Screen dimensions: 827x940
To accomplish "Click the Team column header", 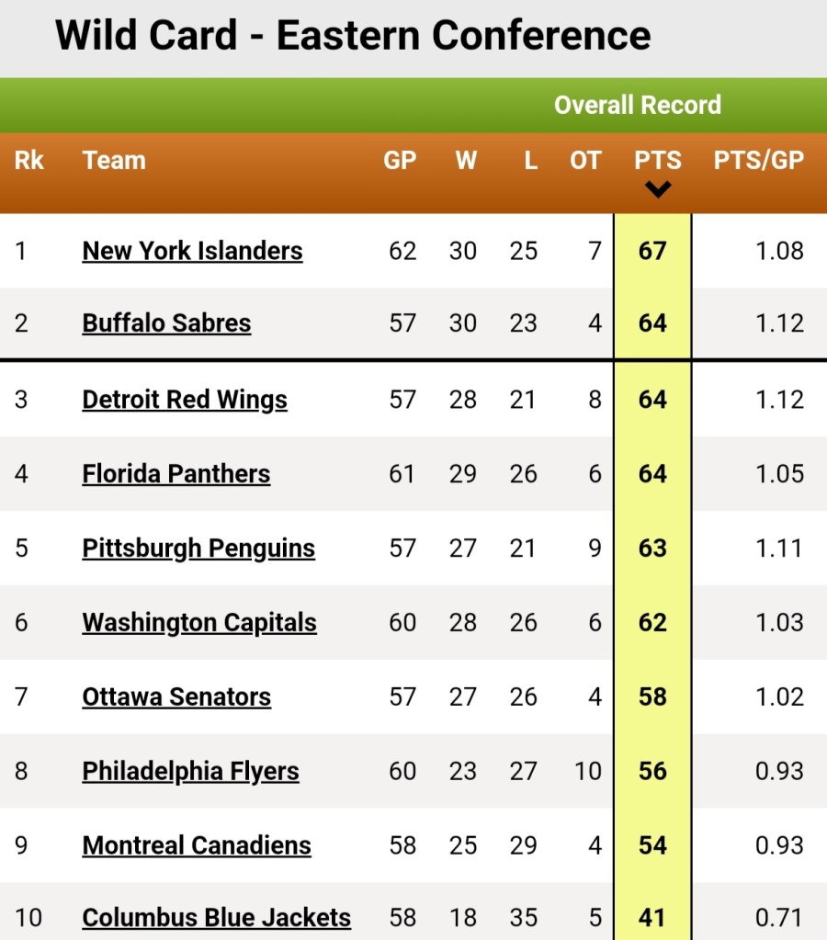I will tap(114, 160).
